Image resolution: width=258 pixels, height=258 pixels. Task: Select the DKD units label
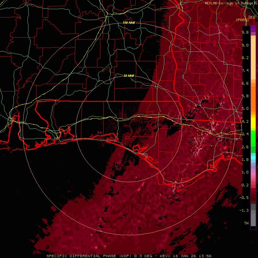click(252, 17)
